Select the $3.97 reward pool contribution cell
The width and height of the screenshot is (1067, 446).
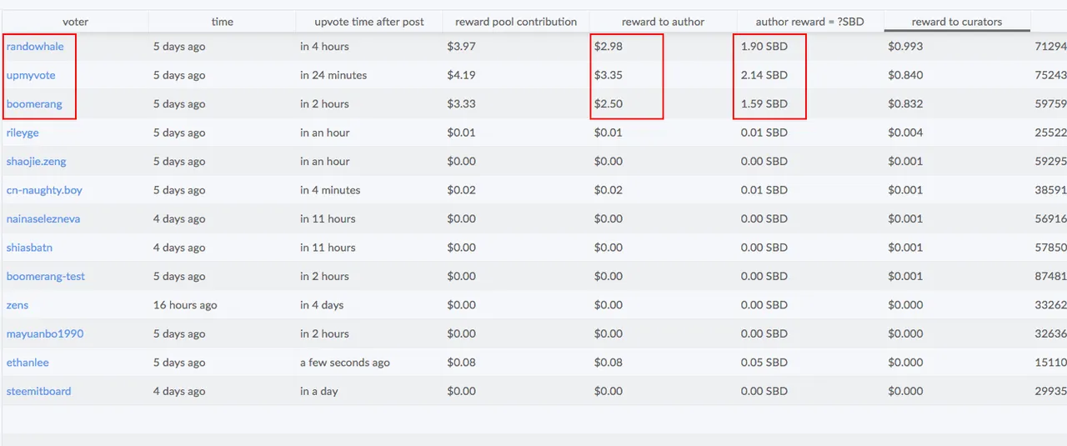point(461,47)
